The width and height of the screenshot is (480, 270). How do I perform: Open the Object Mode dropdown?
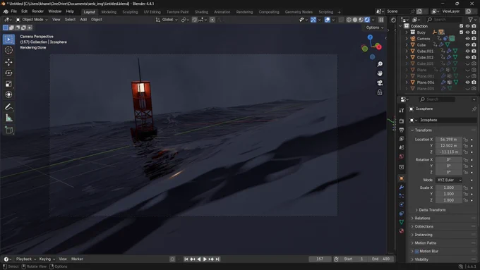[32, 20]
